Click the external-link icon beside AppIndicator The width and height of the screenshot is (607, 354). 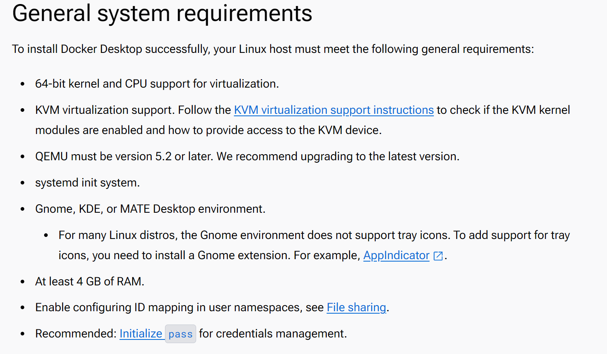coord(438,256)
